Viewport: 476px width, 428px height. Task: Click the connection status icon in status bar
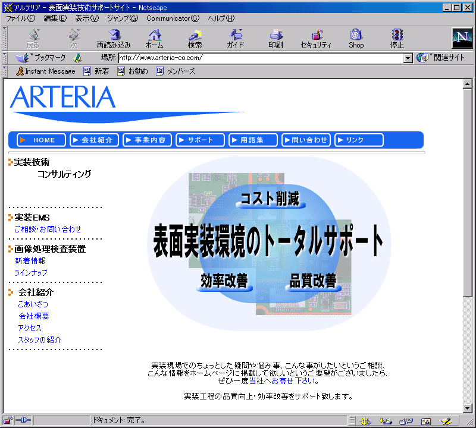(x=23, y=420)
